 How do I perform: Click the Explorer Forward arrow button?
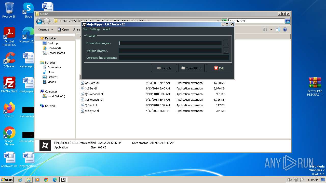[46, 21]
